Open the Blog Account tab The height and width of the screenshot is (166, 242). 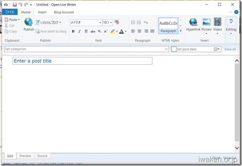coord(64,12)
